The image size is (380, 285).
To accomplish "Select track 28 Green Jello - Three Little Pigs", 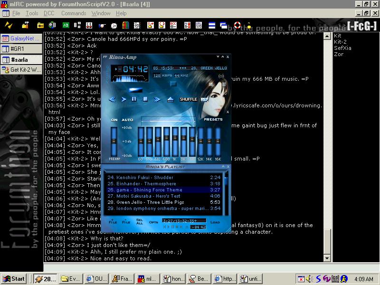I will pos(164,202).
